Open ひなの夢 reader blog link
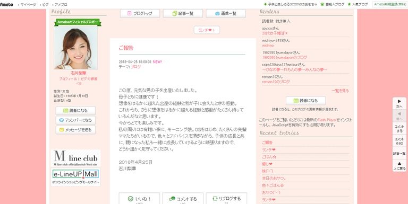Screen dimensions: 408x204 294,69
